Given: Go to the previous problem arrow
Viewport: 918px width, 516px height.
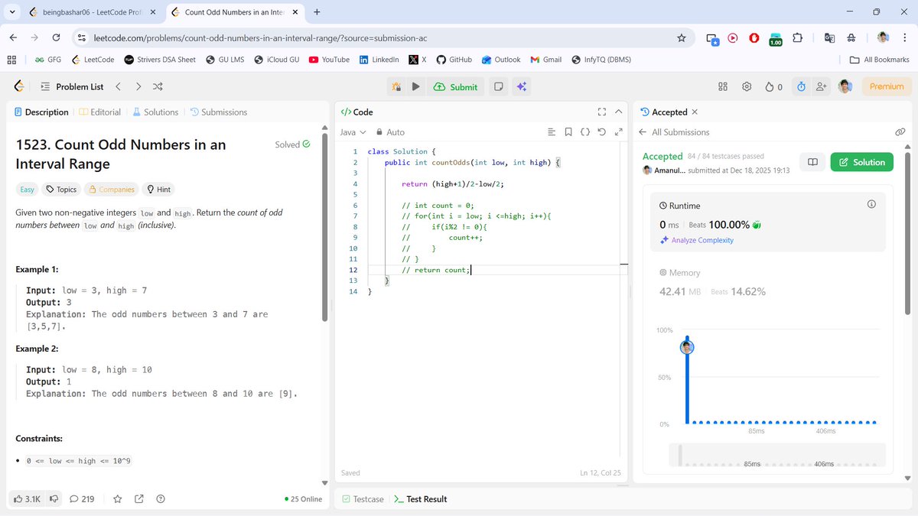Looking at the screenshot, I should (x=118, y=86).
